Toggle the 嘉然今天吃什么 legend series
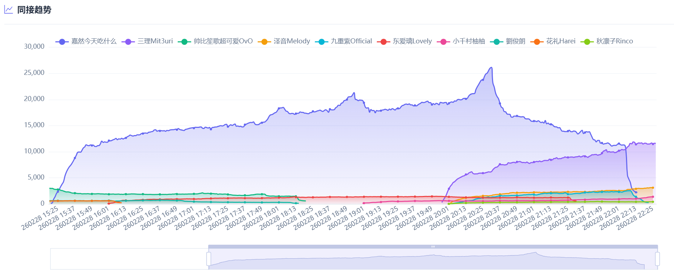 pos(86,42)
